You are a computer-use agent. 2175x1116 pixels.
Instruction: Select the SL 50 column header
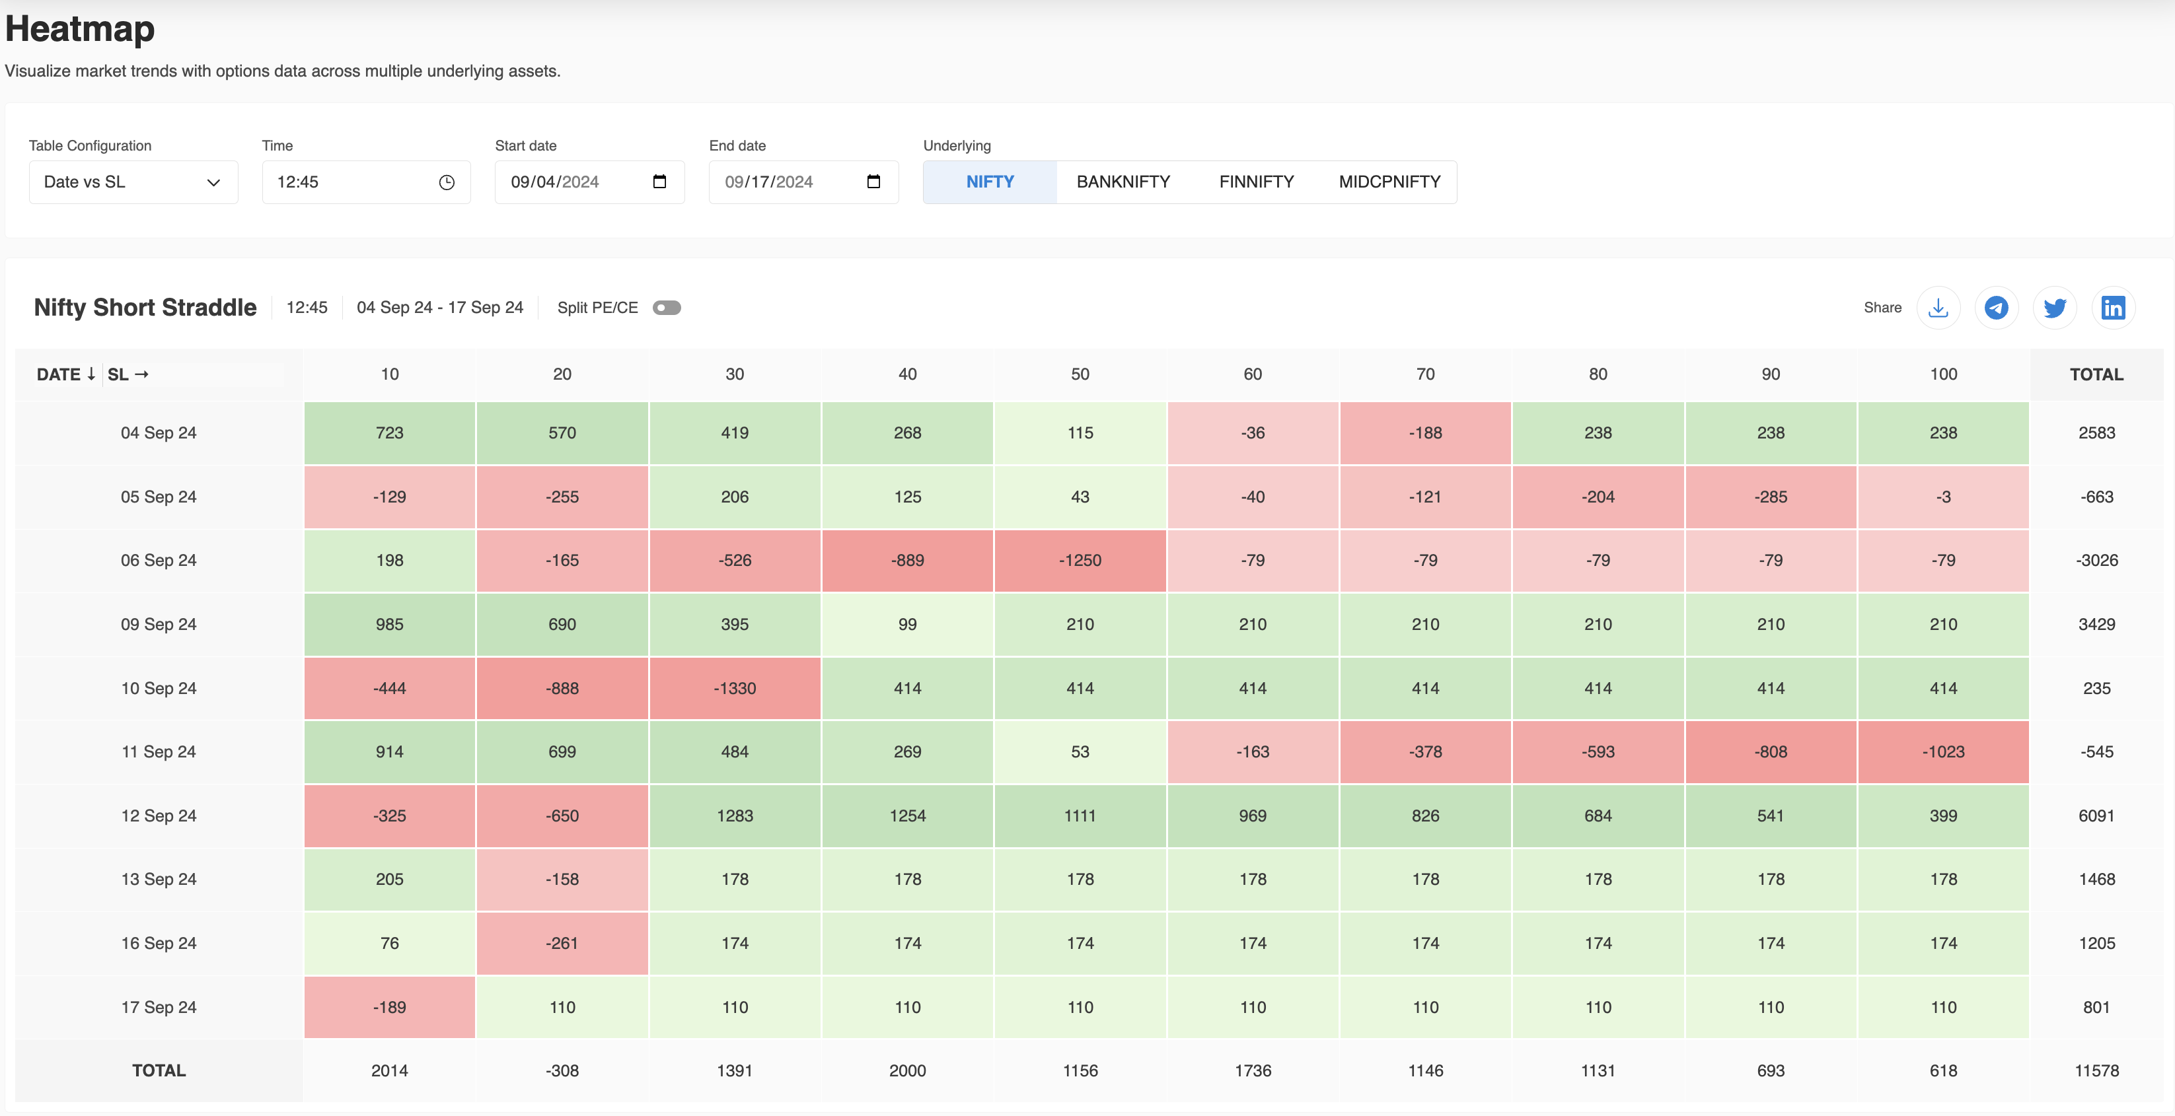click(x=1080, y=374)
